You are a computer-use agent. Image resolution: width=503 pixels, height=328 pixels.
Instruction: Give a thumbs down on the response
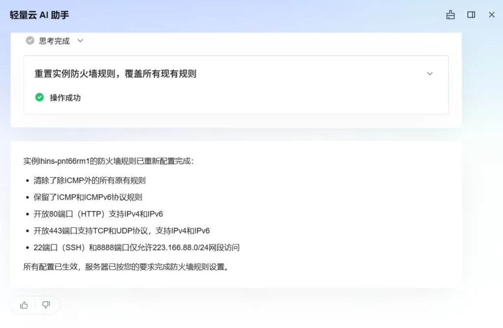click(47, 305)
